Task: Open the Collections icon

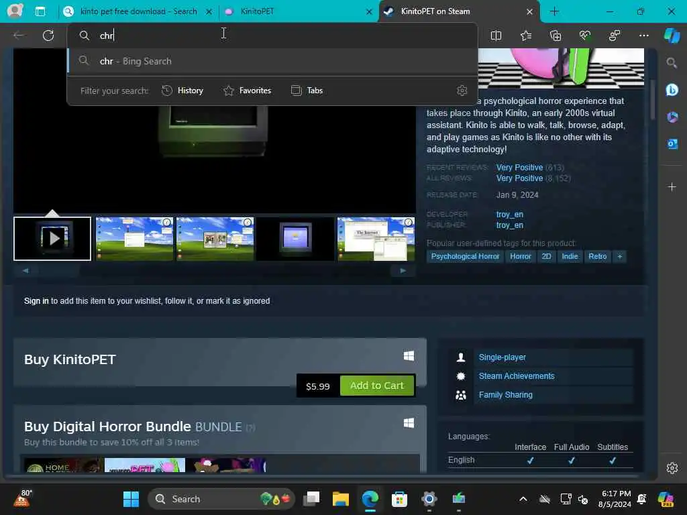Action: (x=556, y=36)
